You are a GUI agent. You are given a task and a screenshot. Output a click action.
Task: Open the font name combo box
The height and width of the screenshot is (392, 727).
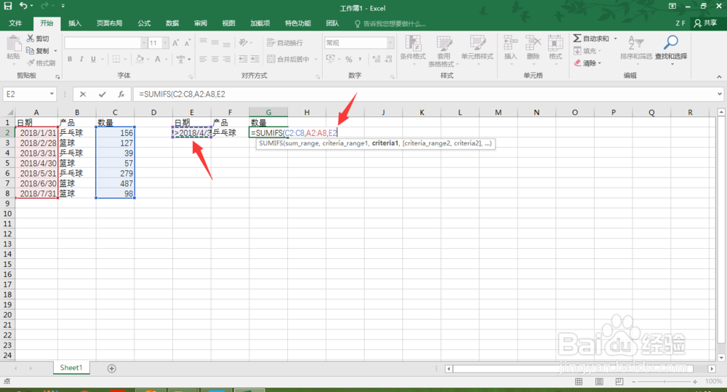(x=105, y=43)
